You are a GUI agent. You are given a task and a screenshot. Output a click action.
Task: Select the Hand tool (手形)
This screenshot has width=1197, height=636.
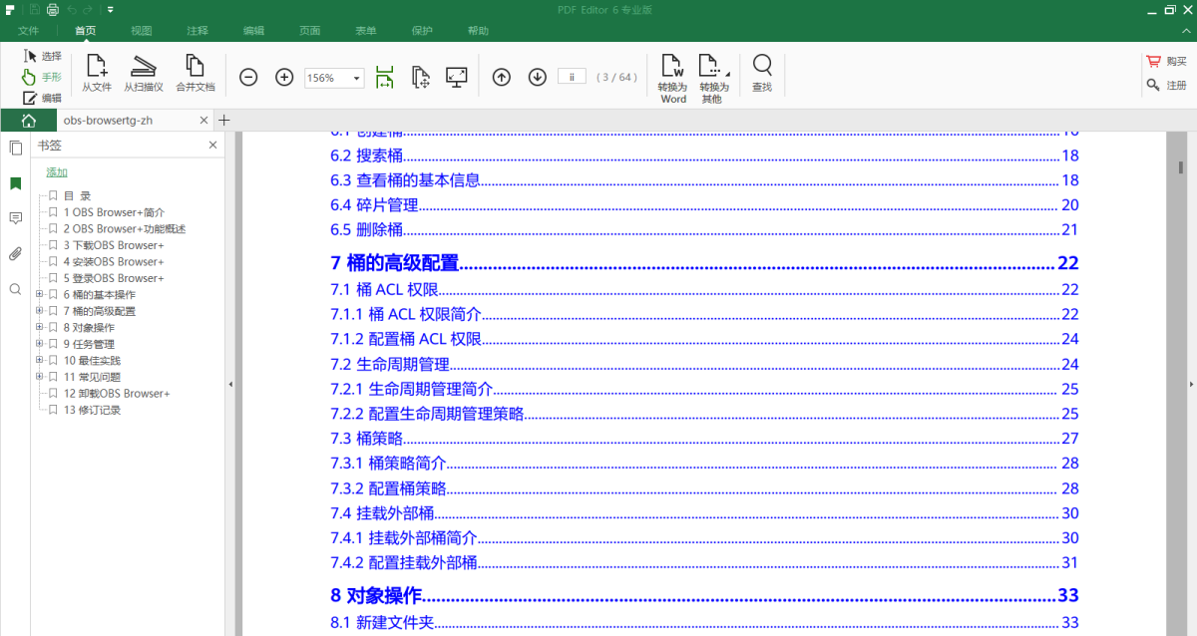coord(40,76)
